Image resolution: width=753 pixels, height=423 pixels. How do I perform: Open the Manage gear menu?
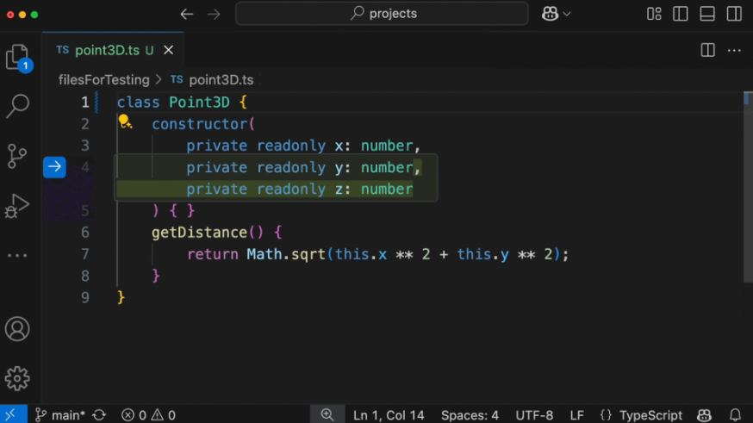[17, 379]
